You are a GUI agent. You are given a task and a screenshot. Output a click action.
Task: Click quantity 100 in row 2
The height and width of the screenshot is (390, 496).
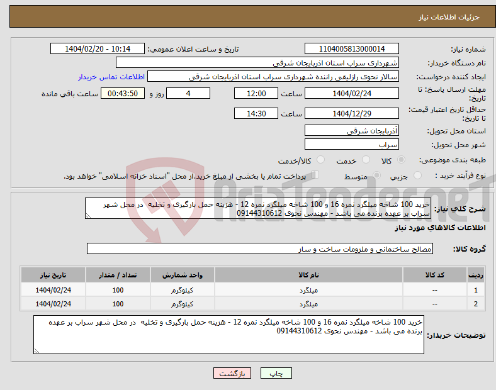(118, 304)
